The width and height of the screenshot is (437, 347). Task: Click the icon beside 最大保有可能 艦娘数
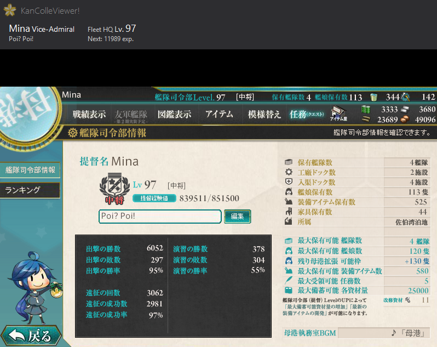[289, 251]
